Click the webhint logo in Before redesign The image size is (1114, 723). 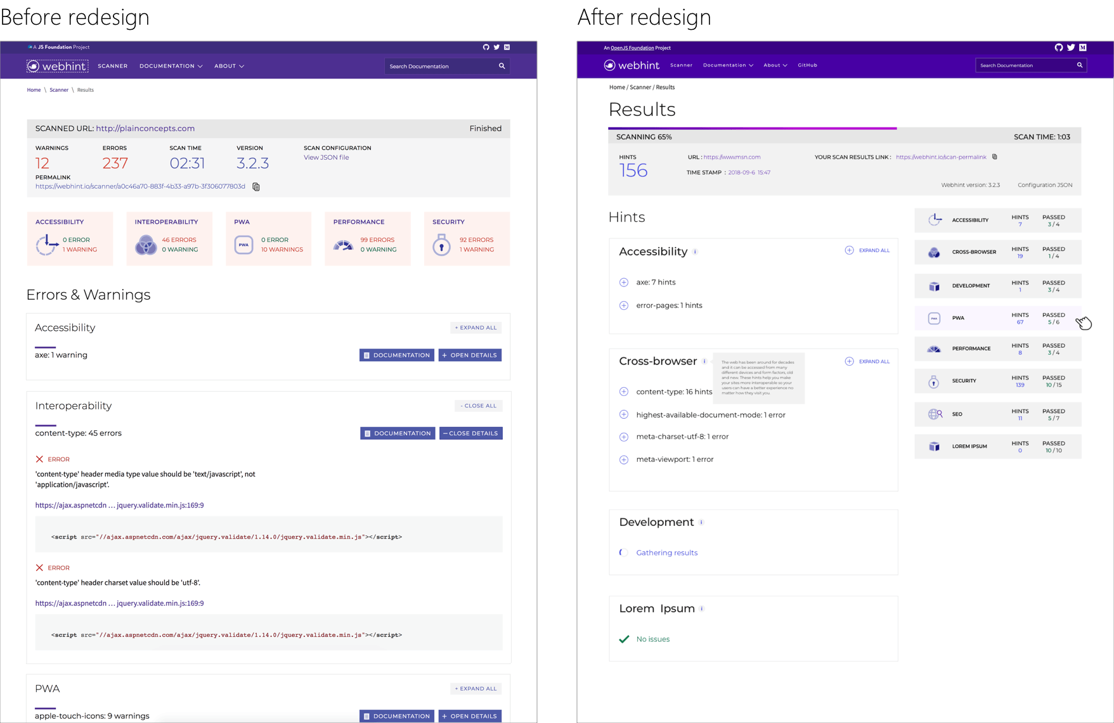point(57,66)
